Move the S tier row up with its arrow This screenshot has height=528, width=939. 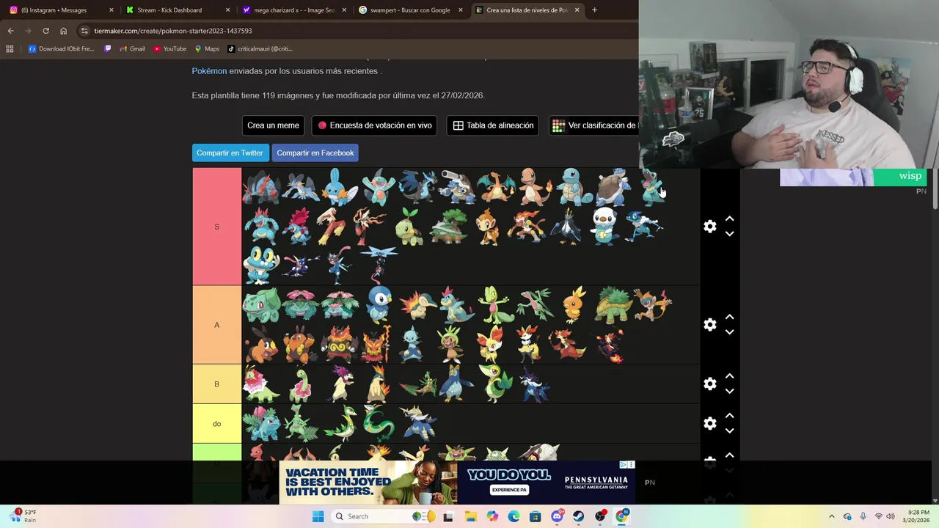(x=729, y=219)
